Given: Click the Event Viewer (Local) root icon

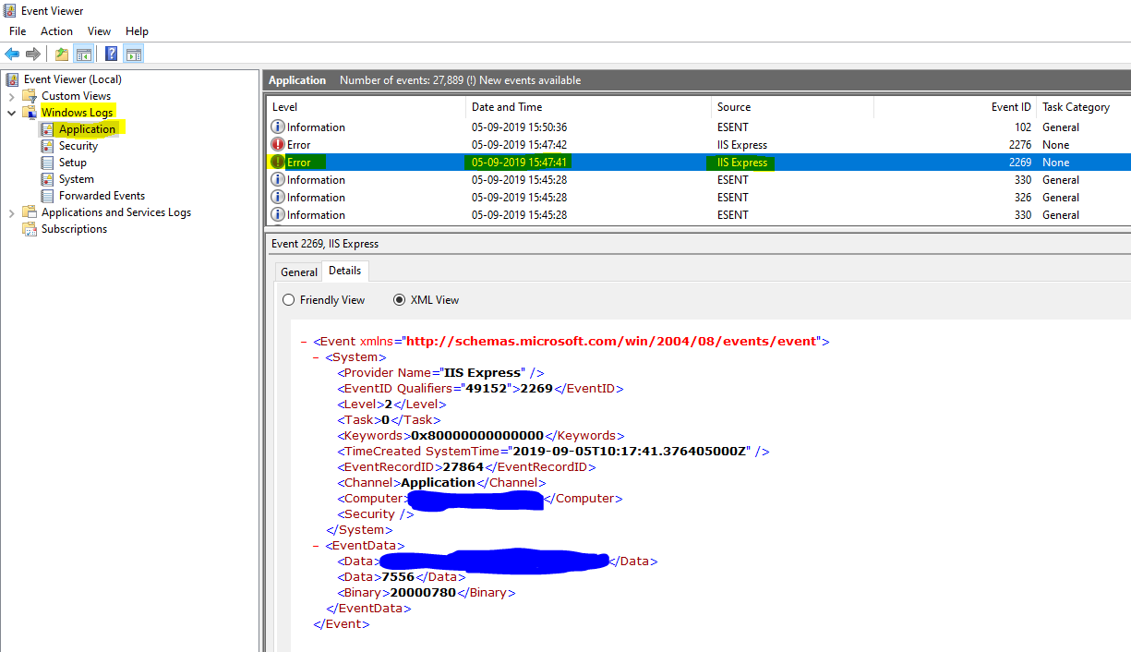Looking at the screenshot, I should pyautogui.click(x=12, y=79).
